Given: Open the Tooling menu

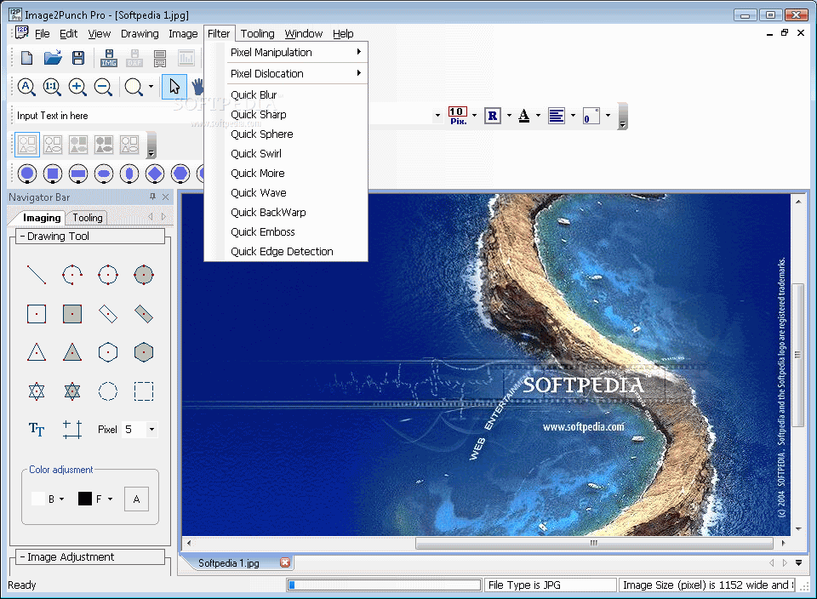Looking at the screenshot, I should 257,34.
